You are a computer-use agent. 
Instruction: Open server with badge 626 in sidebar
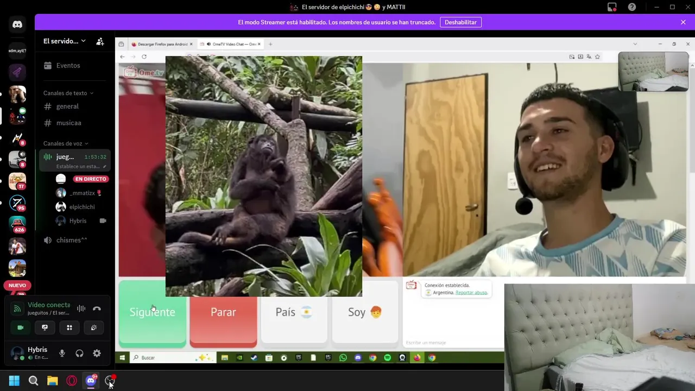tap(17, 224)
